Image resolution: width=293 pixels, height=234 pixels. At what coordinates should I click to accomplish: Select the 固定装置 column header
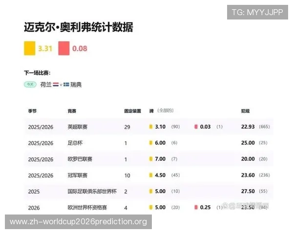point(132,111)
